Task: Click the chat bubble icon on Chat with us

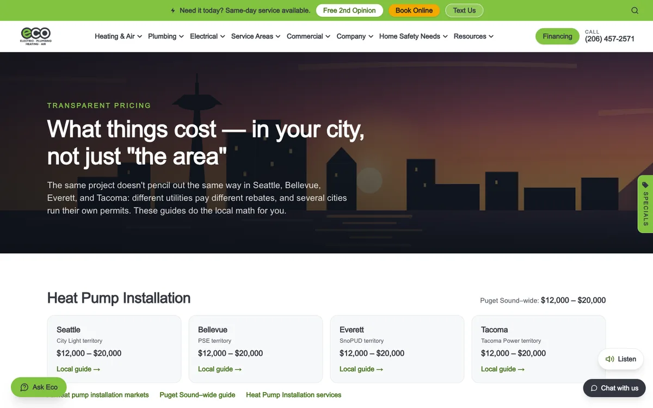Action: [594, 388]
